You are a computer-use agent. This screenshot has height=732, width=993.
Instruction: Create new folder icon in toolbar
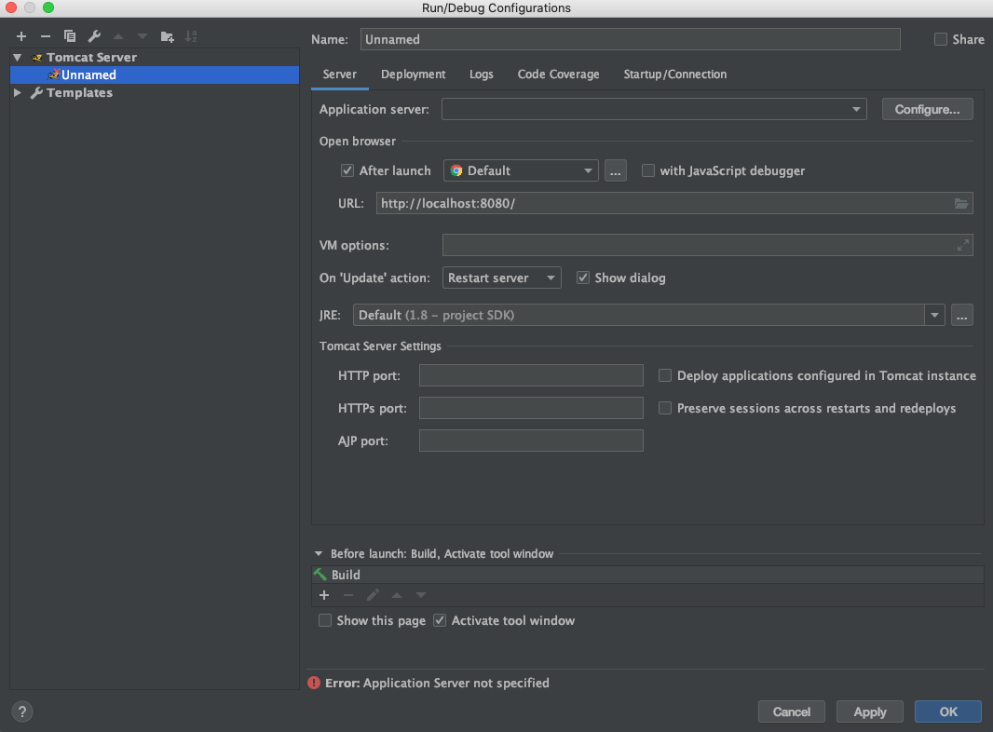coord(167,36)
